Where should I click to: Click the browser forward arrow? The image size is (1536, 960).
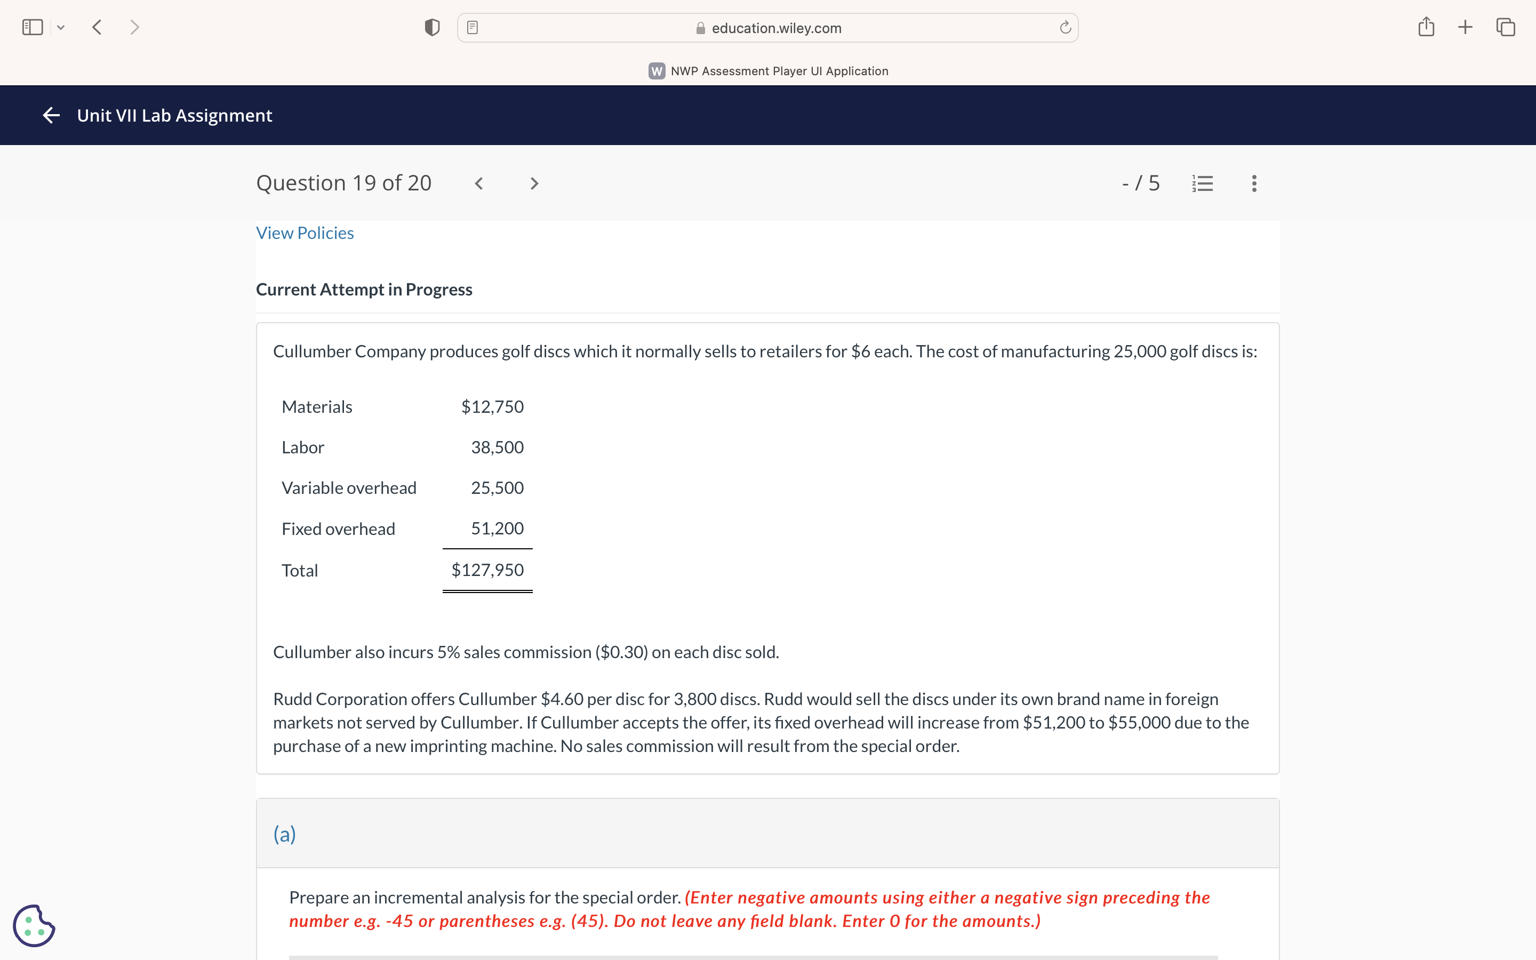[134, 27]
